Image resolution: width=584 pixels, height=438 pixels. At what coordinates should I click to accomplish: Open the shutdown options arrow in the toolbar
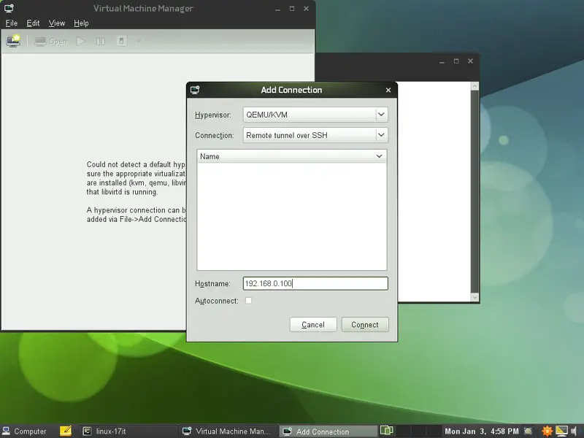139,41
